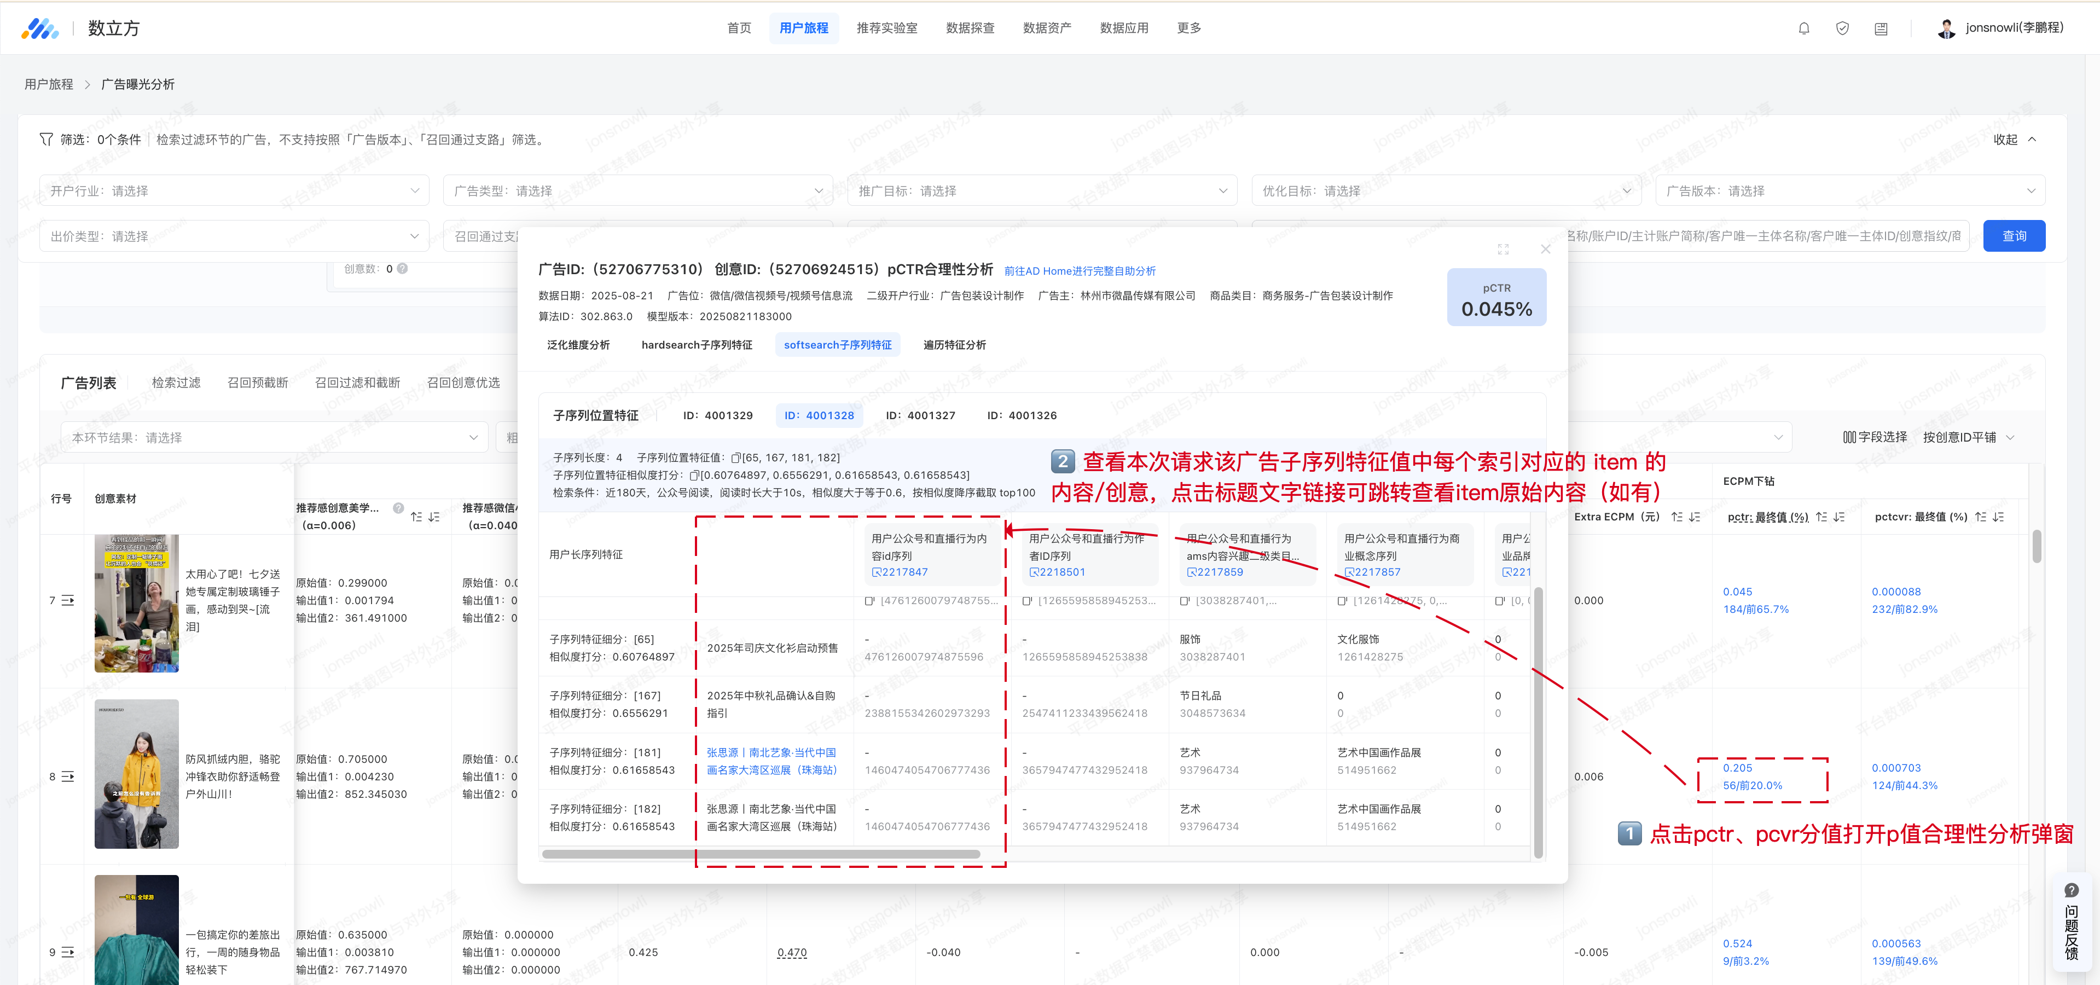
Task: Click the help icon next to 创意数
Action: point(402,268)
